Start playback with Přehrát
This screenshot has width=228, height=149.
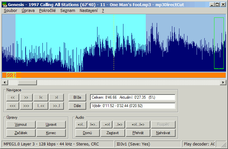pos(138,133)
